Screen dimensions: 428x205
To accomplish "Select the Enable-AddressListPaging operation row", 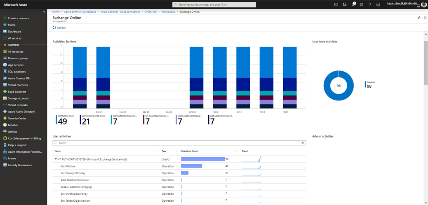I will tap(179, 187).
